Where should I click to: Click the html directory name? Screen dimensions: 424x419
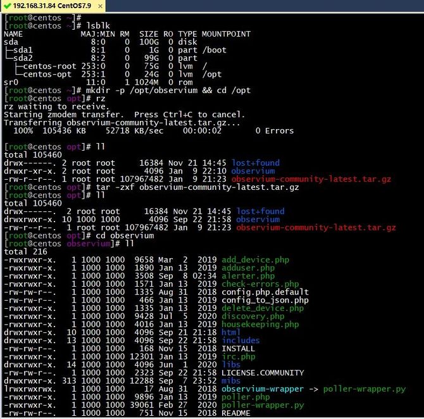[x=231, y=332]
